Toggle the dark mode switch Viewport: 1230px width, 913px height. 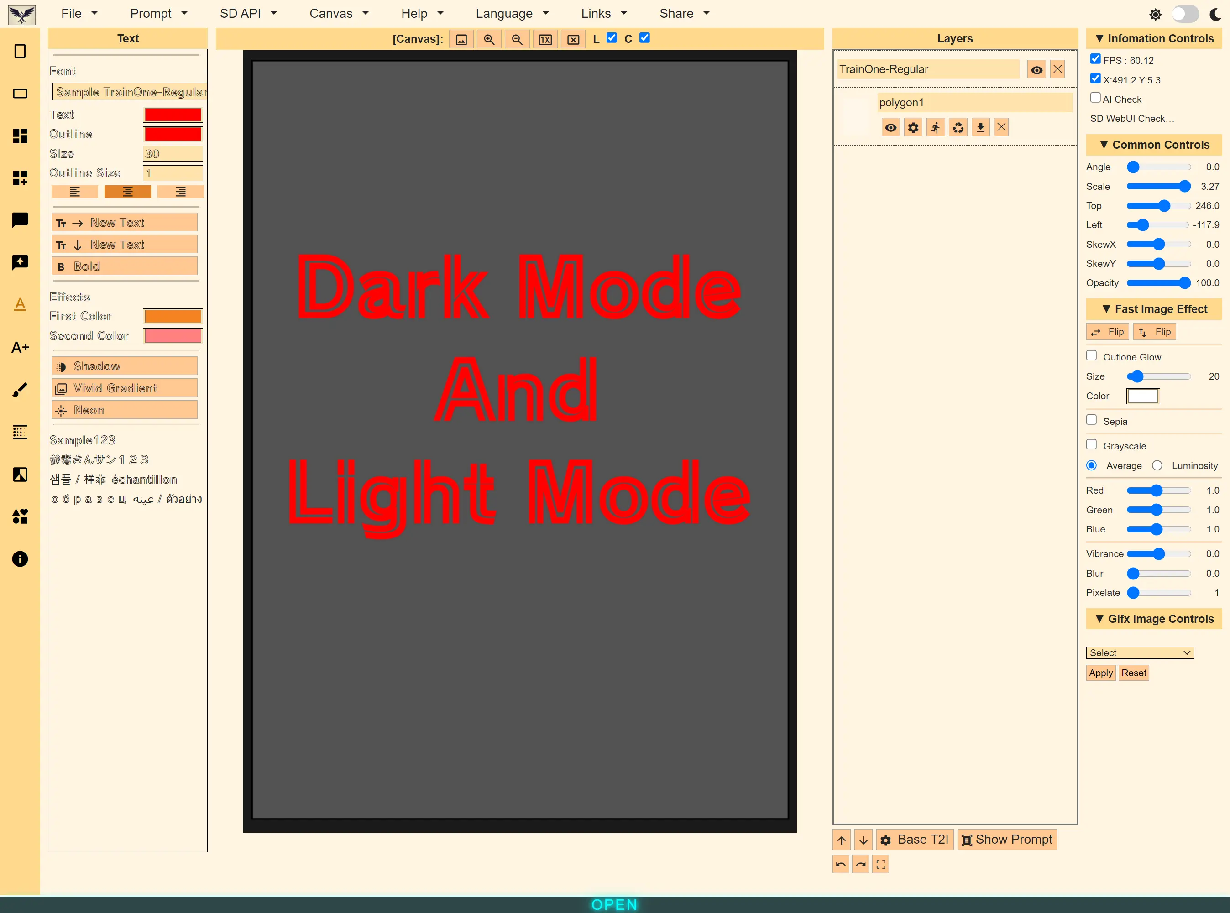pyautogui.click(x=1185, y=14)
